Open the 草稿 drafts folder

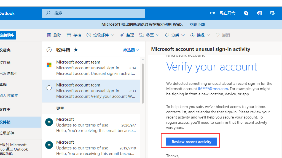click(x=3, y=85)
